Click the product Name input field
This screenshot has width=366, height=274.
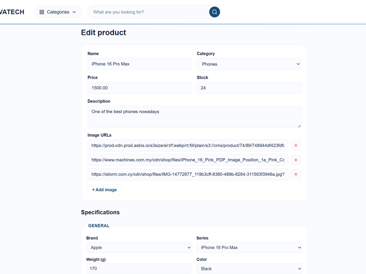click(x=139, y=64)
